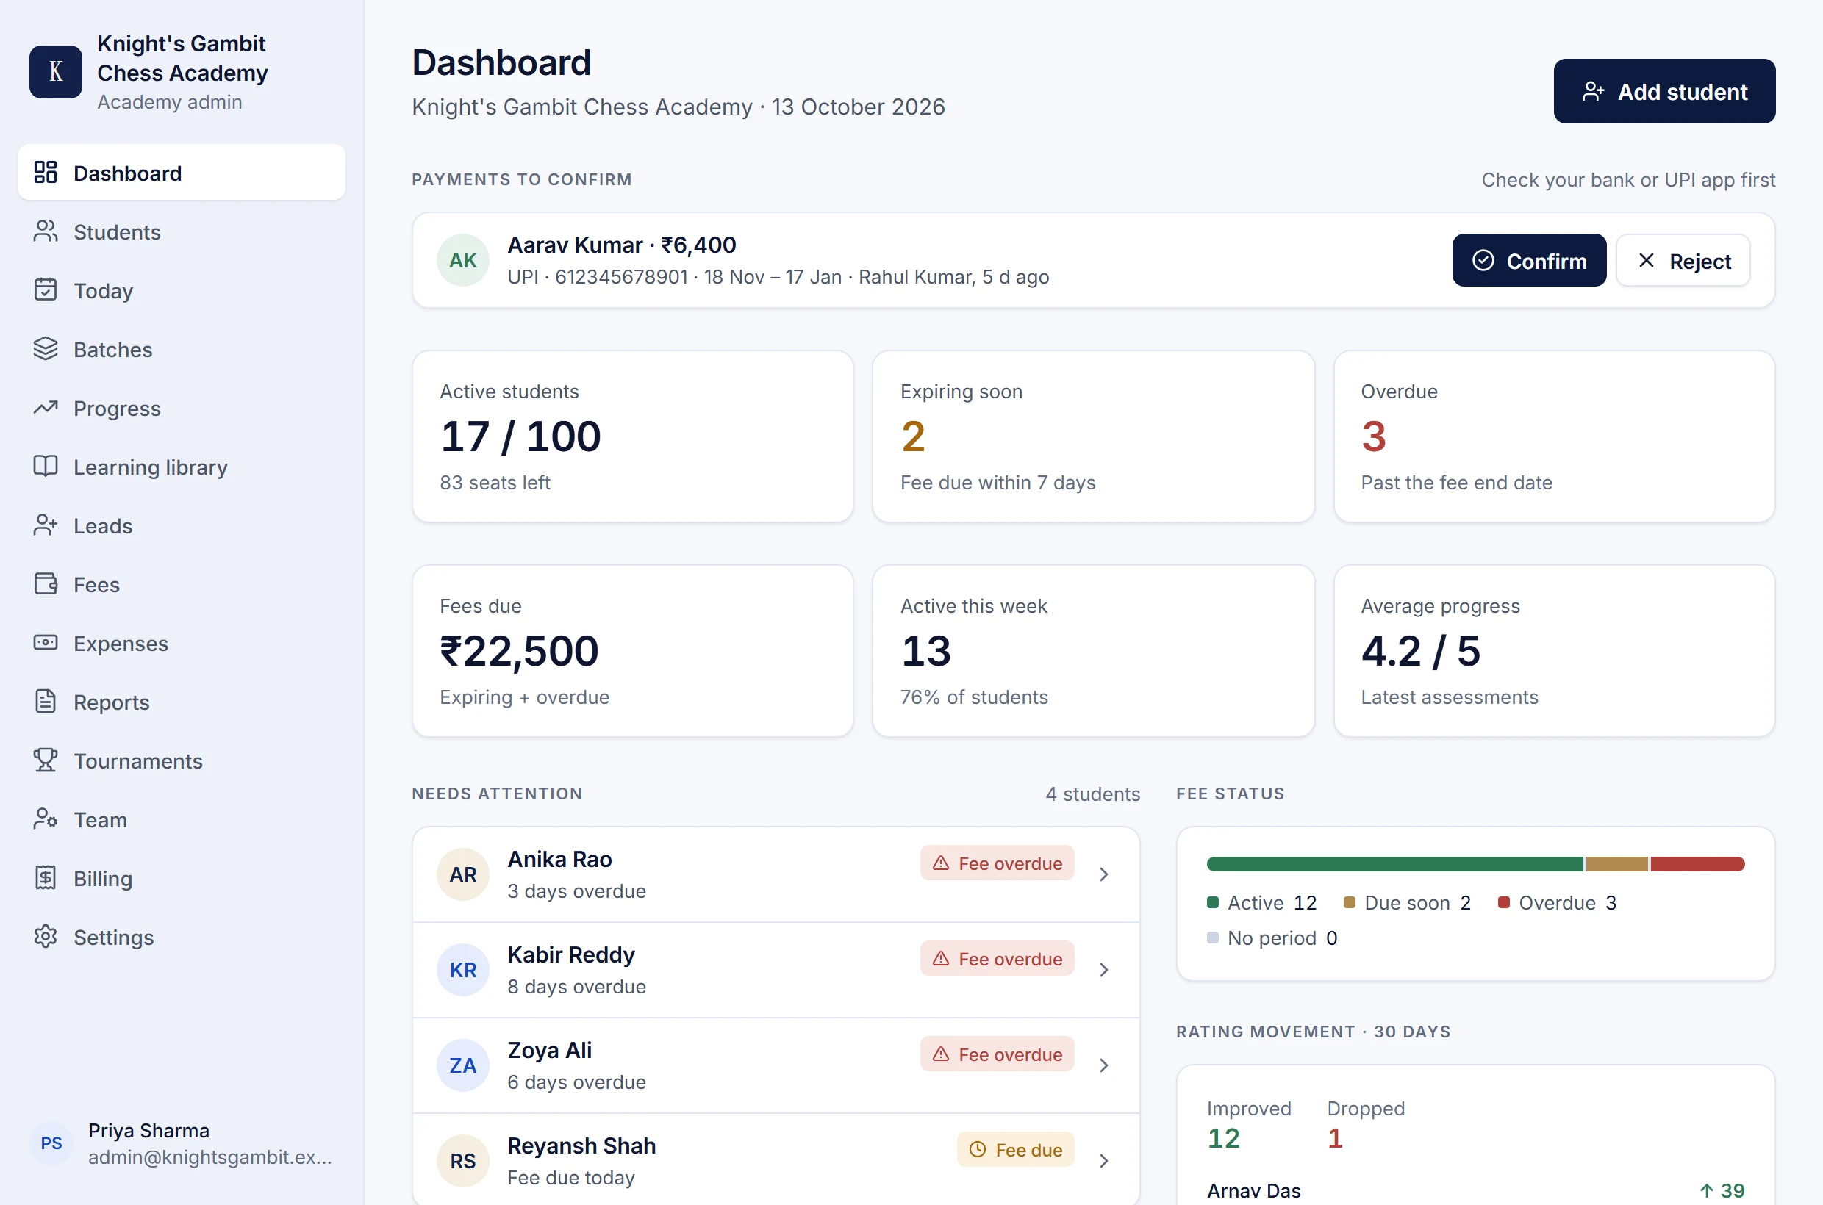Click the Batches stacked layers icon
The height and width of the screenshot is (1205, 1823).
coord(46,349)
